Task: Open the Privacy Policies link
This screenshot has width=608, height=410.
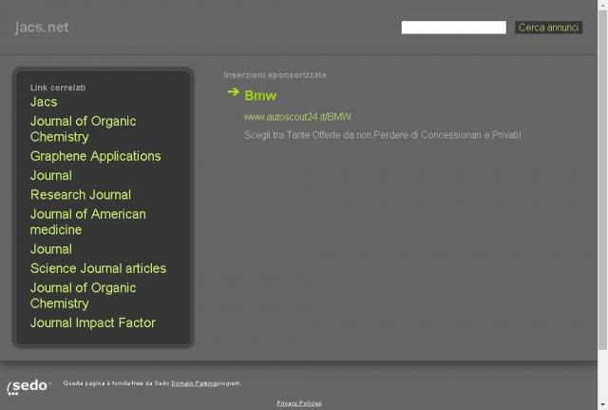Action: (x=299, y=403)
